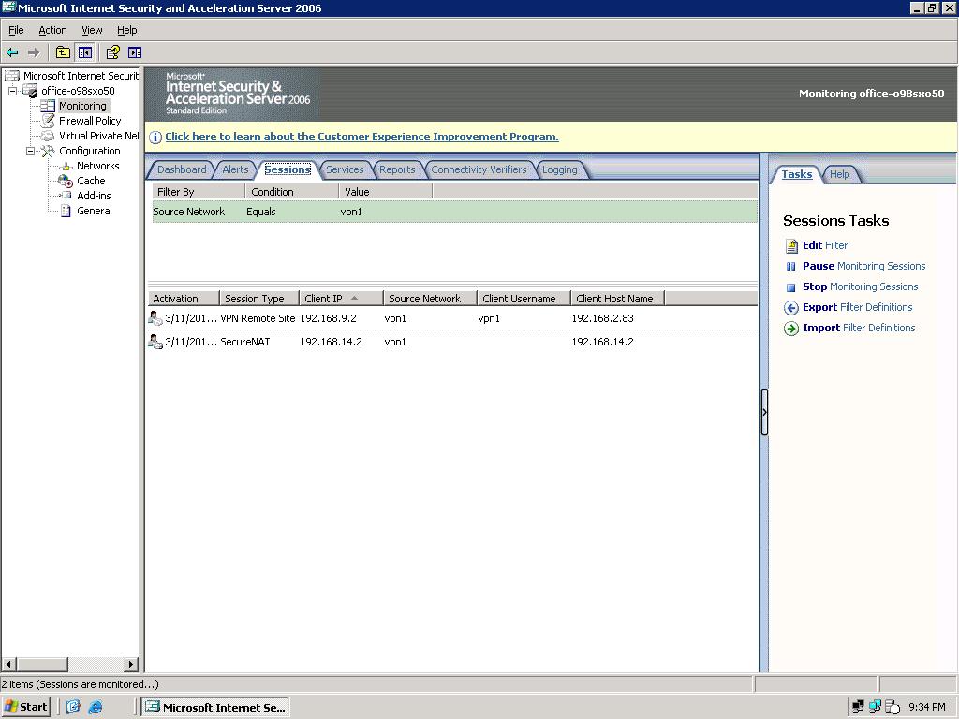Screen dimensions: 959x719
Task: Sort by the Client Host Name column header
Action: click(618, 299)
